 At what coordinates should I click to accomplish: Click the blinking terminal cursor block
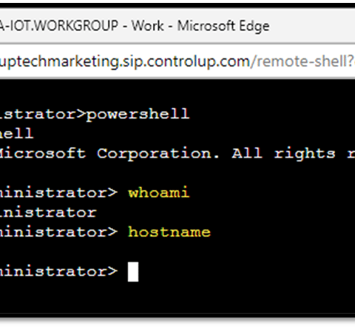tap(133, 272)
